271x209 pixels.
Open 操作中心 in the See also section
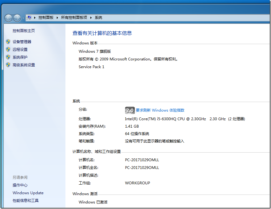(20, 185)
